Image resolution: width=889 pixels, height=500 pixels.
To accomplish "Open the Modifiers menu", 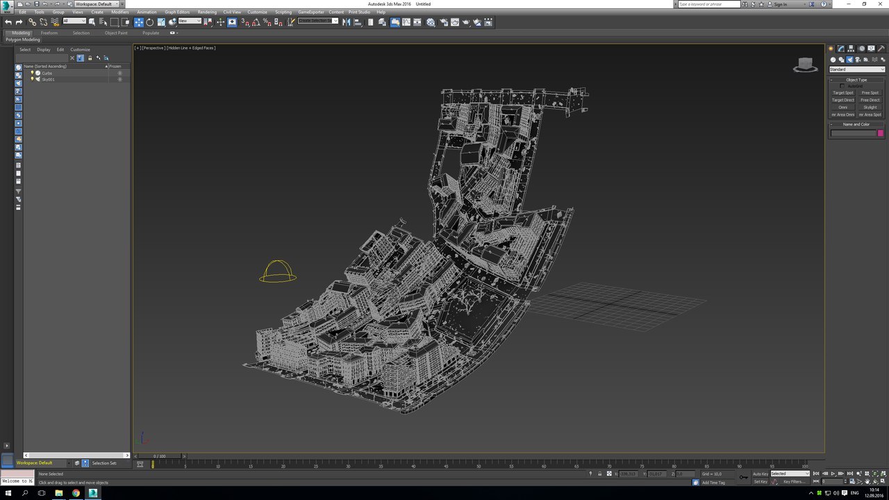I will tap(120, 12).
